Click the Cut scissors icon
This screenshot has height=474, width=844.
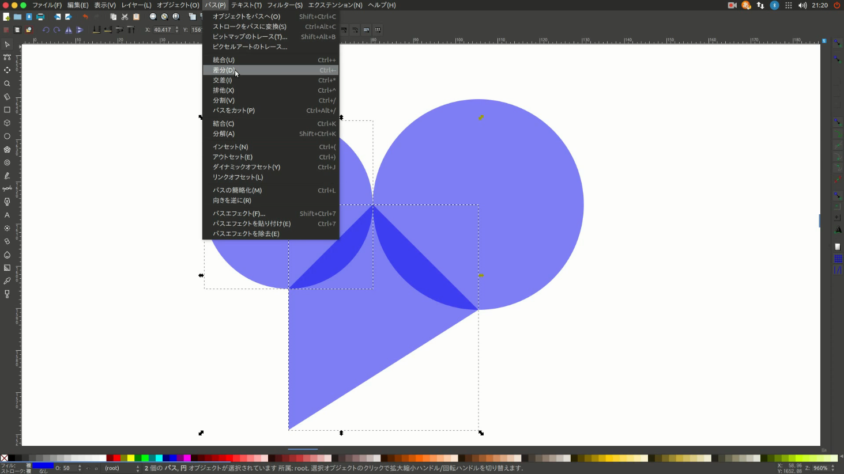tap(125, 17)
